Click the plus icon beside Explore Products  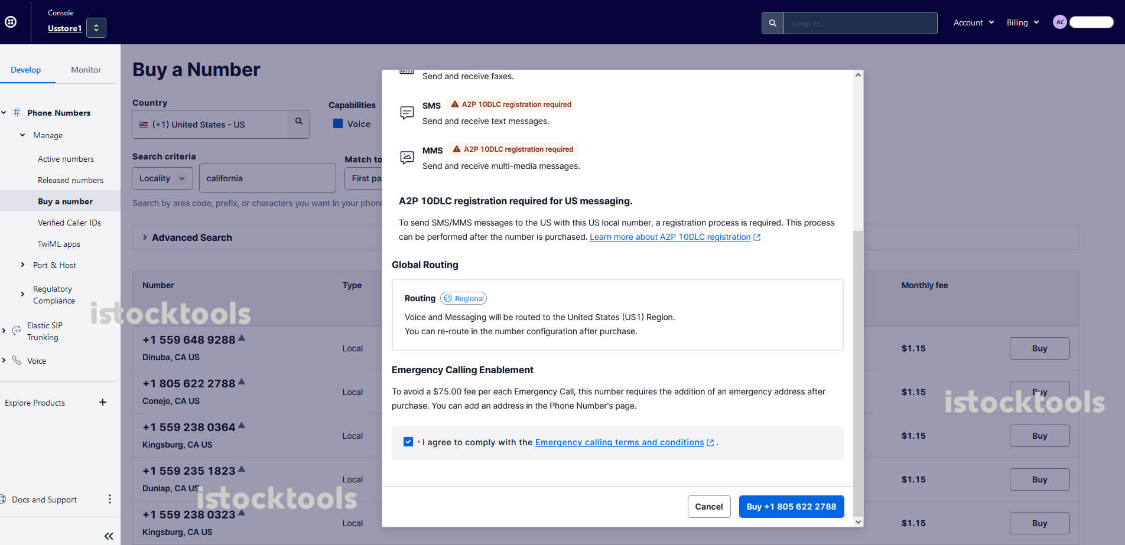point(103,402)
